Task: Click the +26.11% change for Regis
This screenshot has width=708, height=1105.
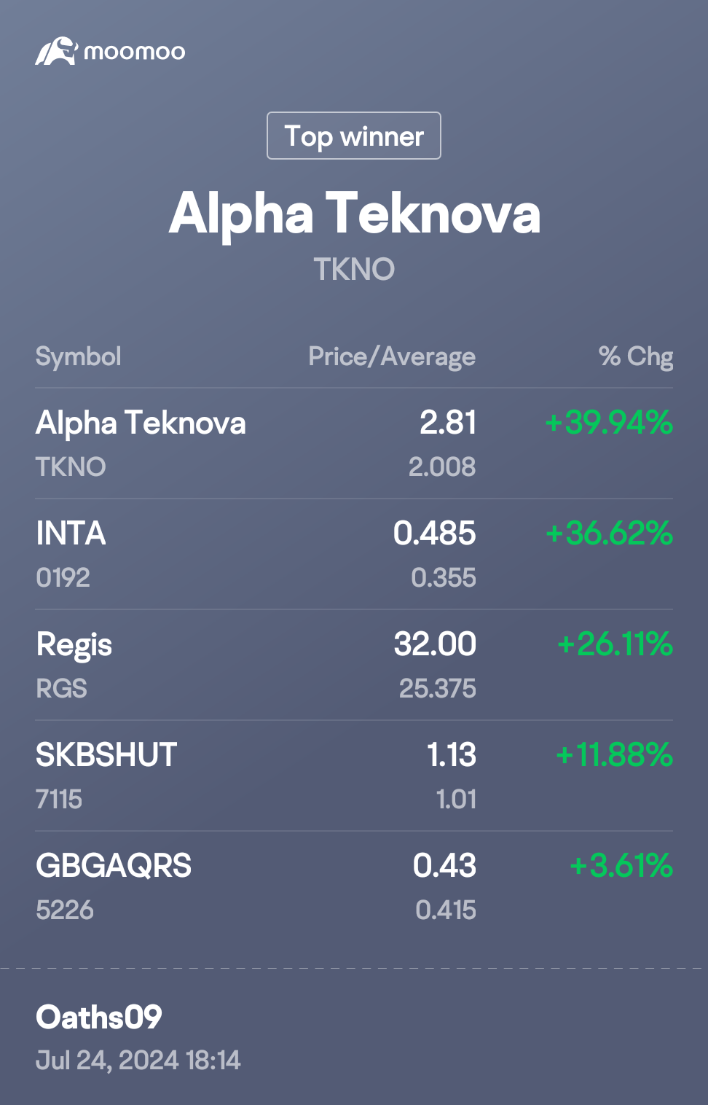Action: point(615,644)
